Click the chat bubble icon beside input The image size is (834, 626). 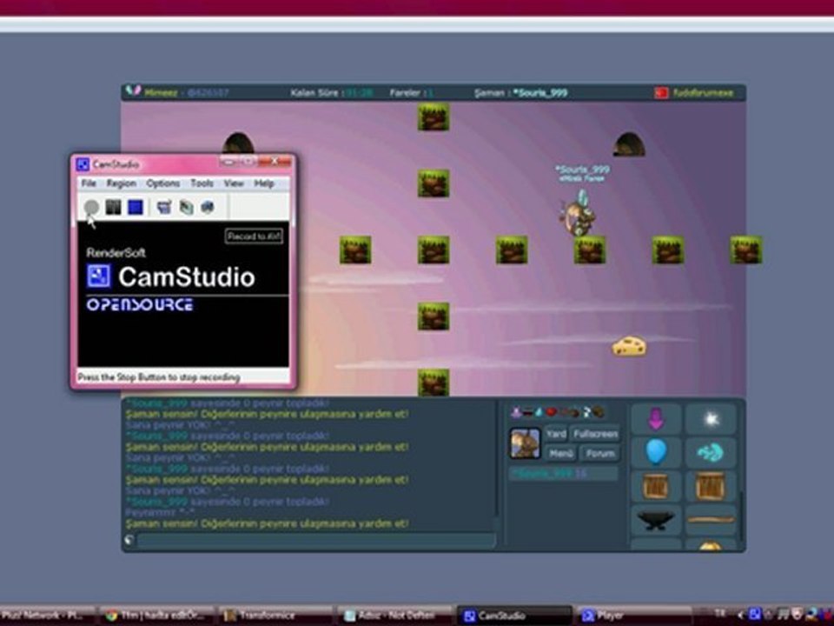tap(129, 540)
